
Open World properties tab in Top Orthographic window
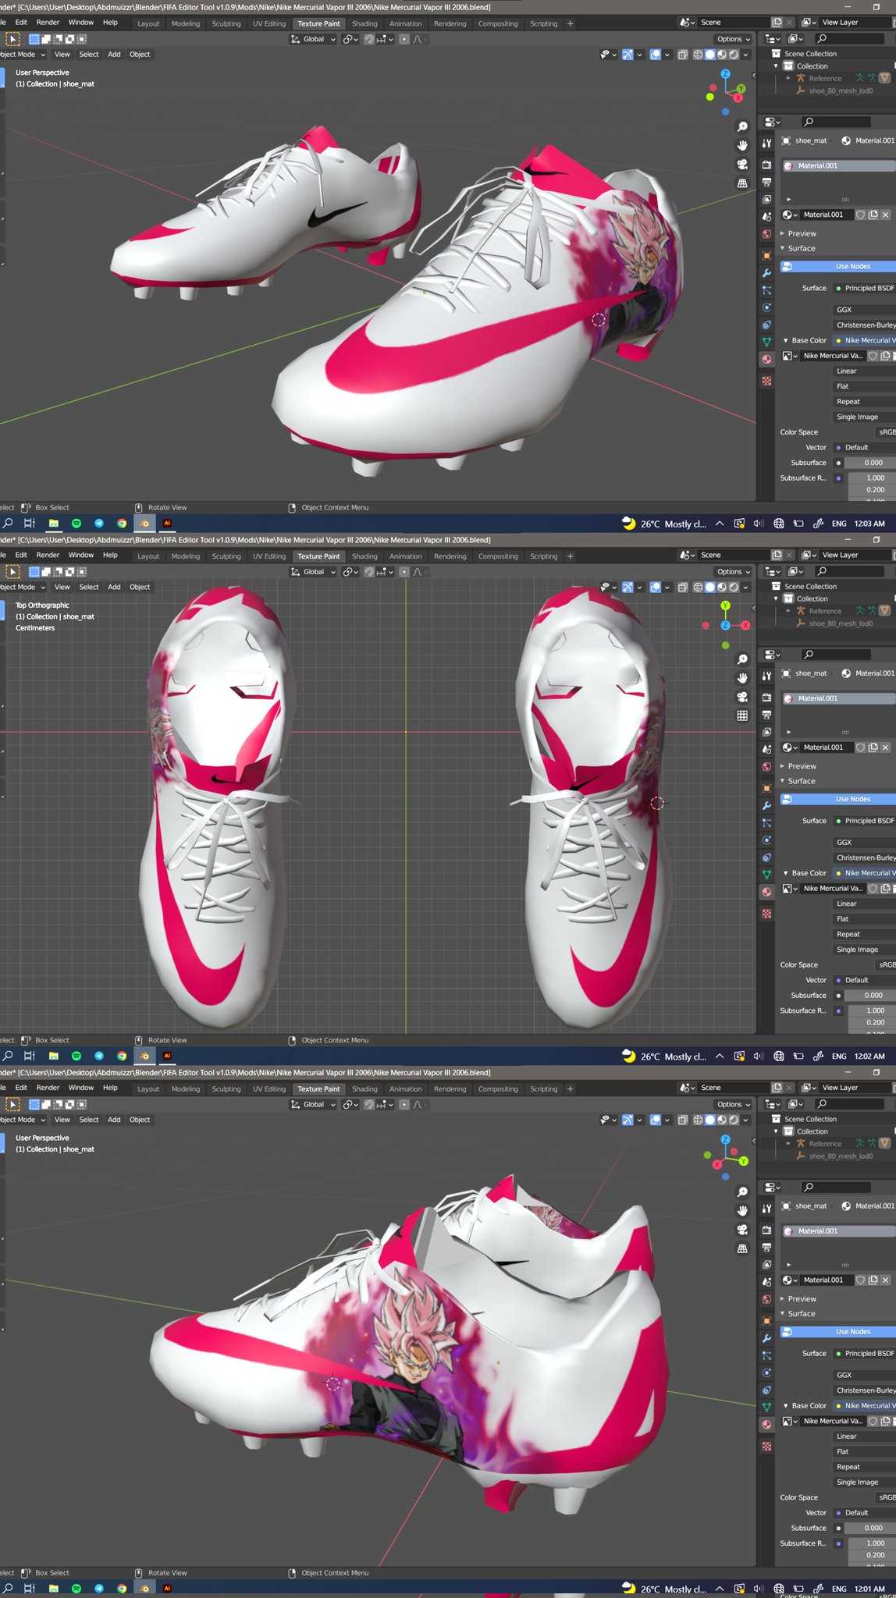[x=766, y=767]
